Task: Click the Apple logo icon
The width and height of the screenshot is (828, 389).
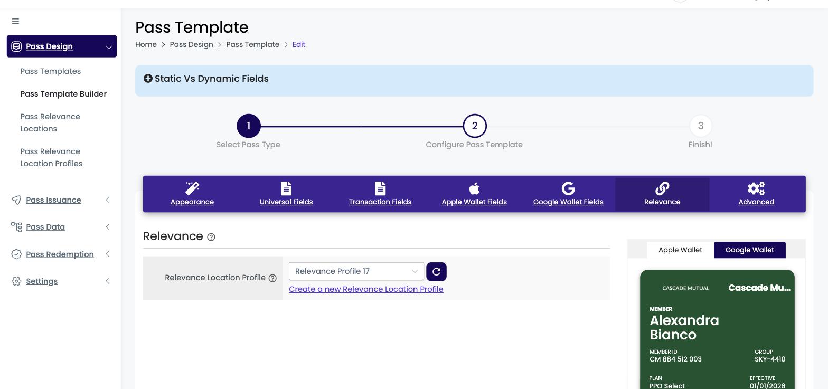Action: tap(474, 188)
